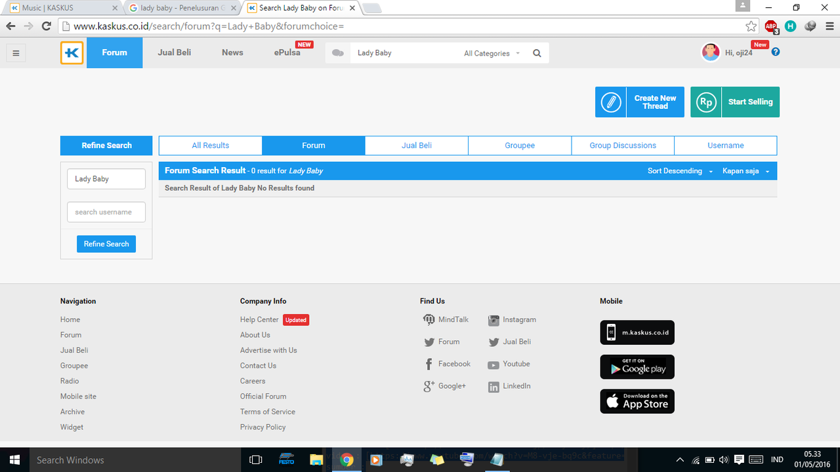Image resolution: width=840 pixels, height=472 pixels.
Task: Expand the All Categories dropdown
Action: coord(492,54)
